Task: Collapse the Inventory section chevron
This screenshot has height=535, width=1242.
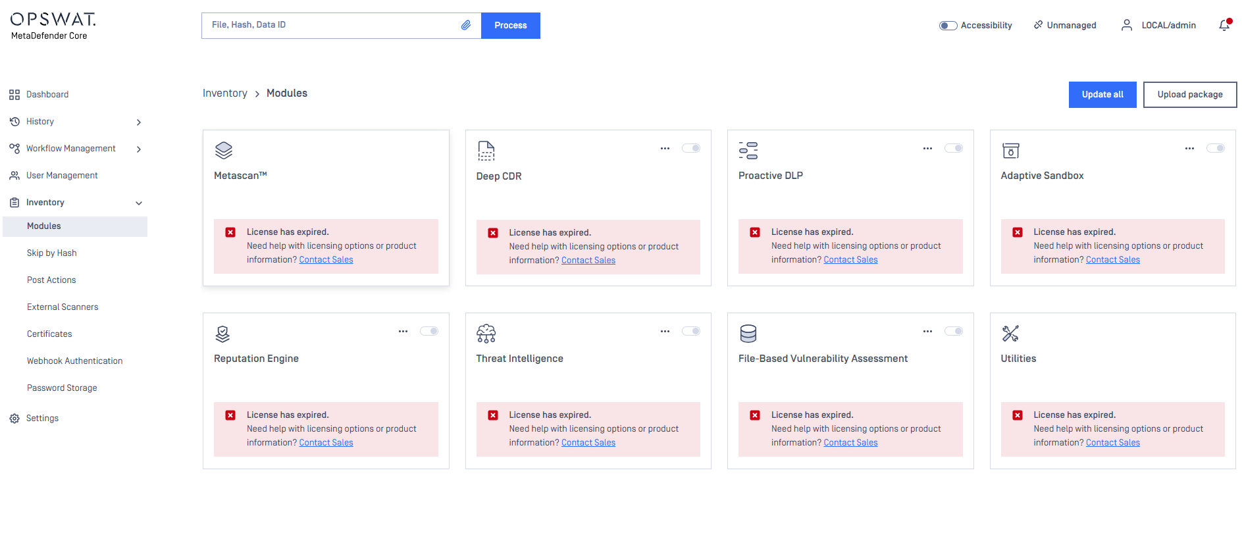Action: (139, 203)
